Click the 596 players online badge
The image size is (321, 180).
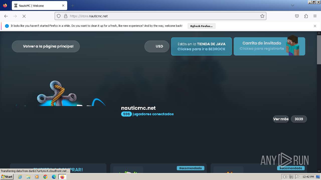click(126, 114)
